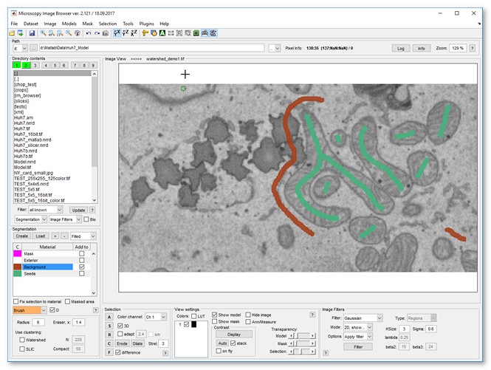Open the Color channel Ch 1 dropdown
The height and width of the screenshot is (370, 491).
coord(164,316)
